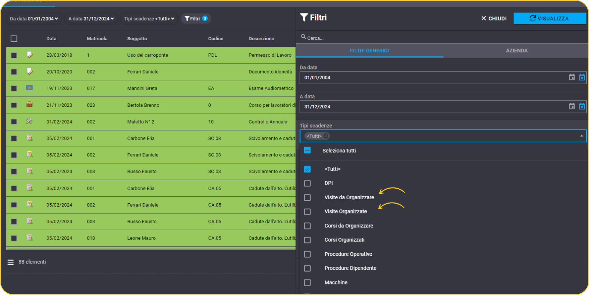Click the briefcase icon on Bertola Brenno row

(x=30, y=105)
